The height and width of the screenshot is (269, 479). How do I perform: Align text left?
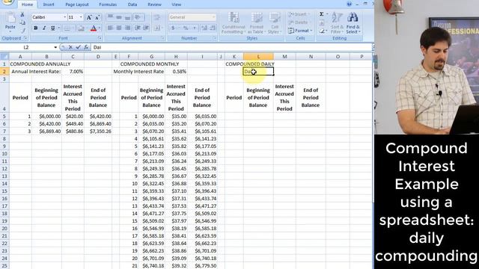point(111,28)
